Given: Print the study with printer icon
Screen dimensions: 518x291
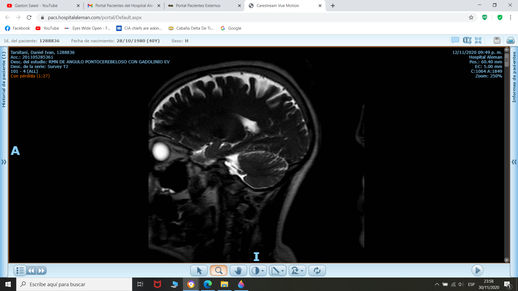Looking at the screenshot, I should point(510,40).
